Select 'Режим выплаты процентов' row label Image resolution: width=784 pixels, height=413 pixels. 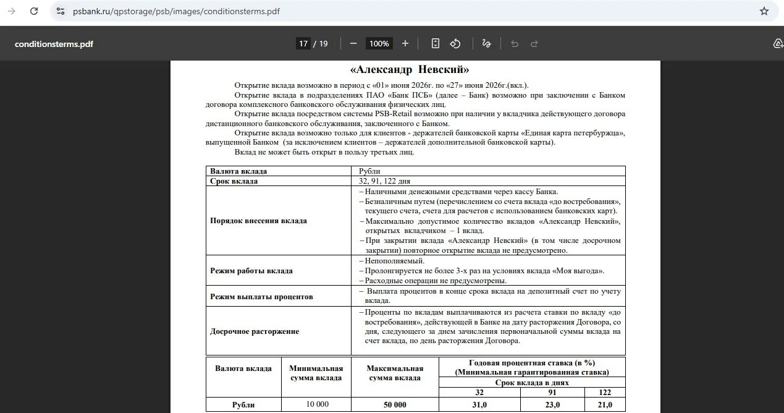pyautogui.click(x=261, y=297)
